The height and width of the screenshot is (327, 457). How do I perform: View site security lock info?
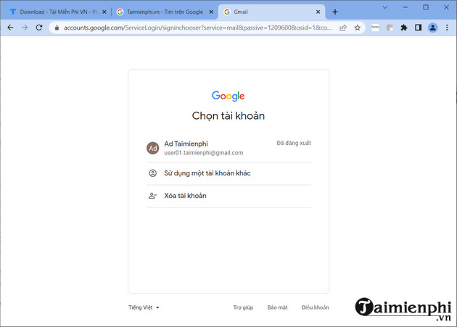pos(57,28)
